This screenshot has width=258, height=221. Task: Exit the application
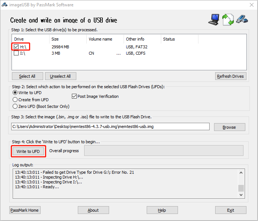(231, 210)
